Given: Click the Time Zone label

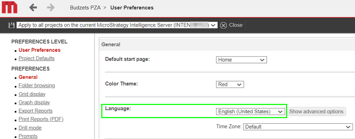Looking at the screenshot, I should (229, 127).
